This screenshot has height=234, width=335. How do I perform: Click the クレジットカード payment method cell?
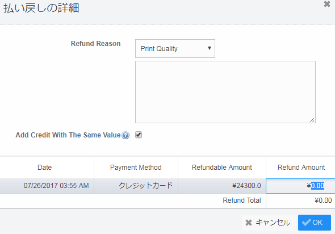tap(136, 186)
